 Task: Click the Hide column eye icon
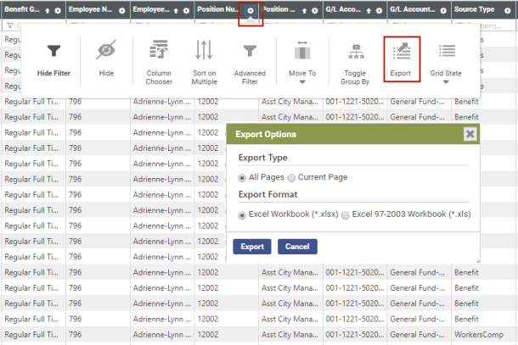tap(106, 53)
